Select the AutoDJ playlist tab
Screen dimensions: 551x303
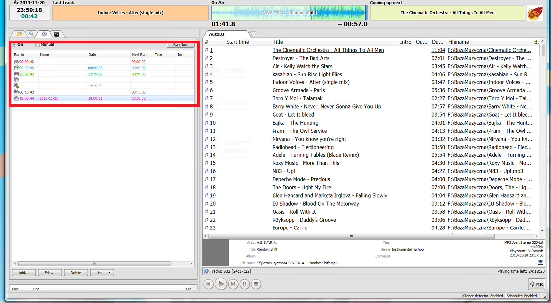point(216,34)
